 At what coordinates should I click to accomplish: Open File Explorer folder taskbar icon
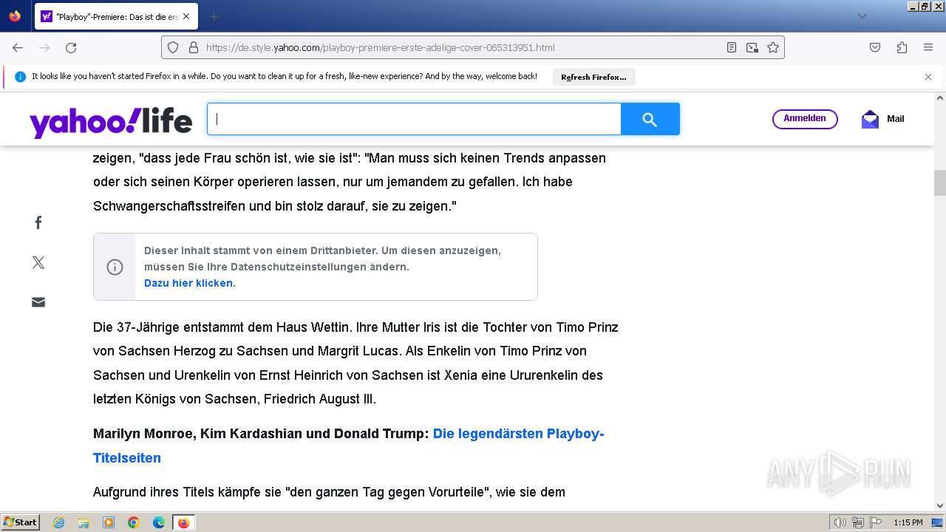click(x=84, y=522)
